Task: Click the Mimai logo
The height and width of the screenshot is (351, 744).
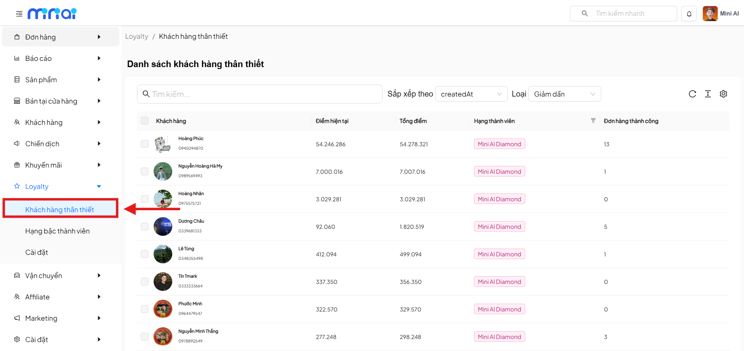Action: pos(52,14)
